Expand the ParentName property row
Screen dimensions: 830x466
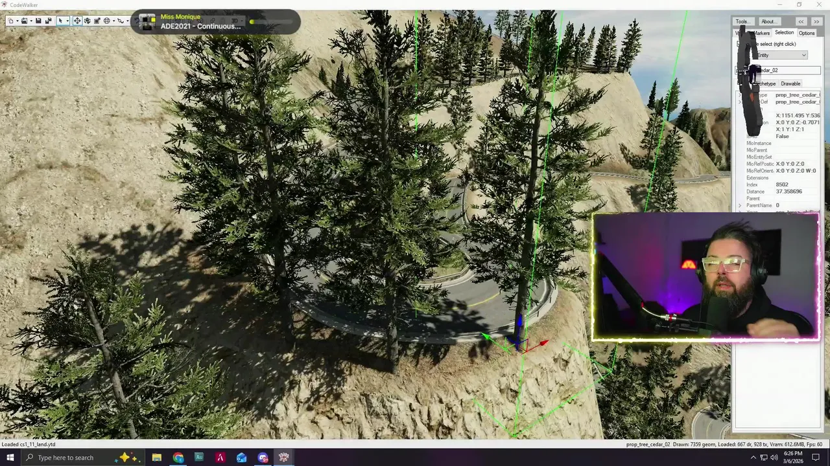(740, 205)
